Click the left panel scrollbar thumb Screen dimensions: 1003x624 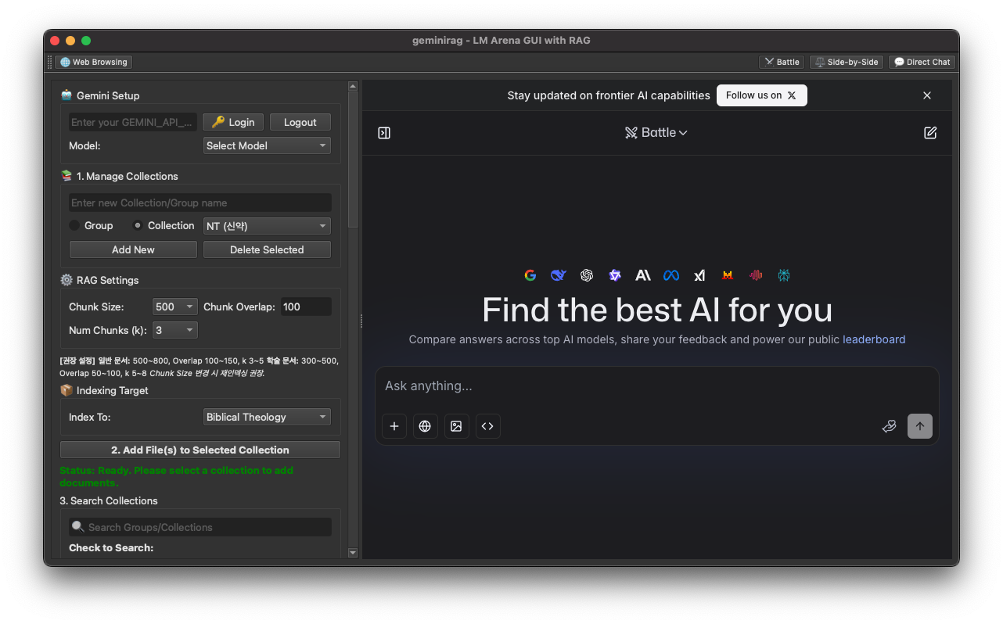[x=353, y=160]
